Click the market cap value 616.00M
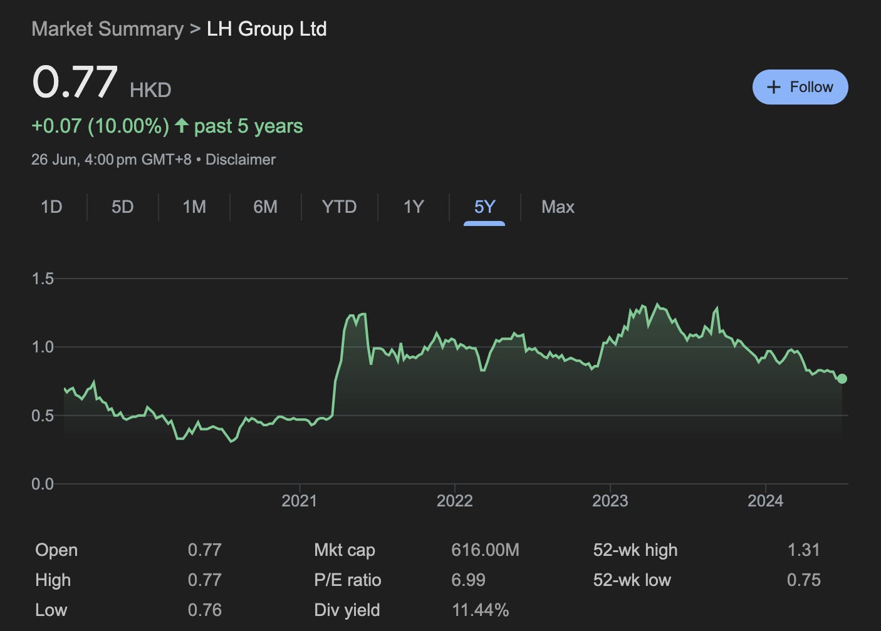This screenshot has height=631, width=881. tap(485, 550)
